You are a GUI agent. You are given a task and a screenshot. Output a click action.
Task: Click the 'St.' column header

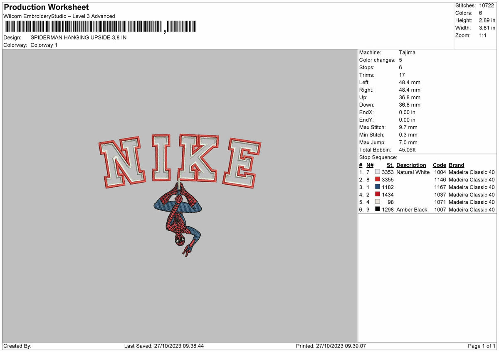coord(390,165)
